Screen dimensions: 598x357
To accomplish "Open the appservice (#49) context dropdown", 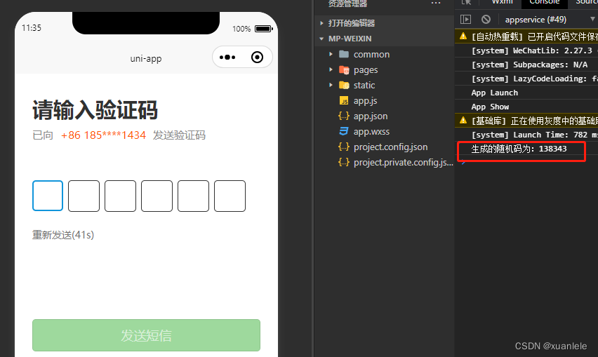I will tap(549, 19).
